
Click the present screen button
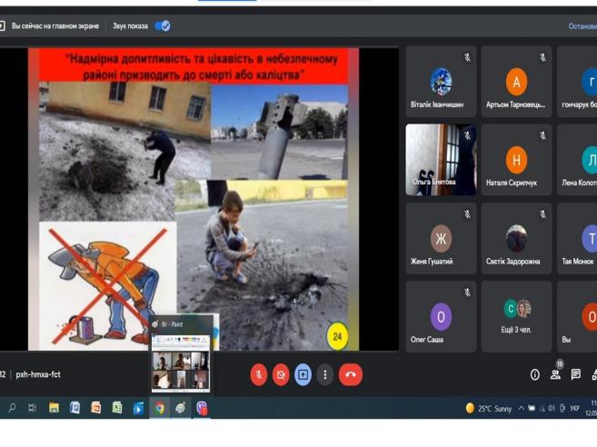tap(303, 374)
